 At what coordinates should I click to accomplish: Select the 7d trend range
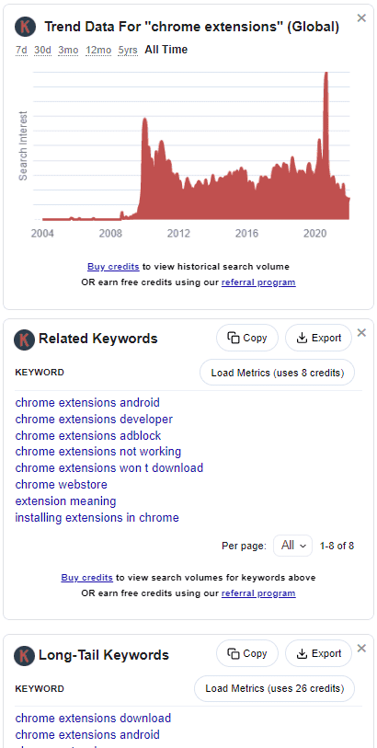click(x=21, y=50)
